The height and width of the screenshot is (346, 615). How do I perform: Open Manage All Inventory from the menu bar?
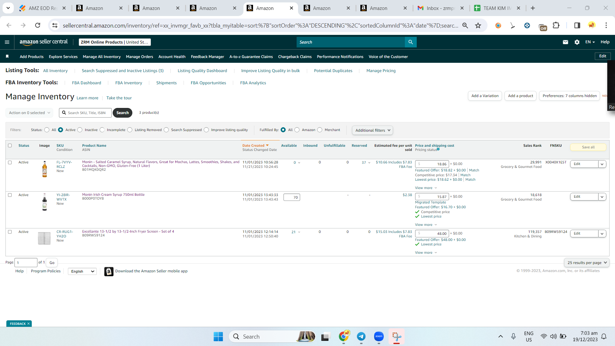click(102, 57)
